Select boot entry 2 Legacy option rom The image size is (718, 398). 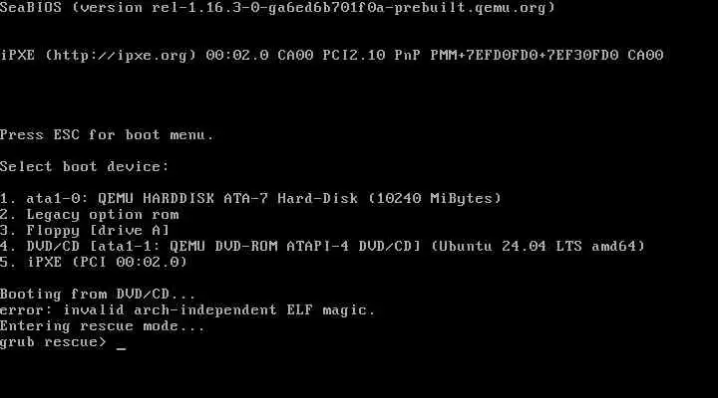[90, 215]
